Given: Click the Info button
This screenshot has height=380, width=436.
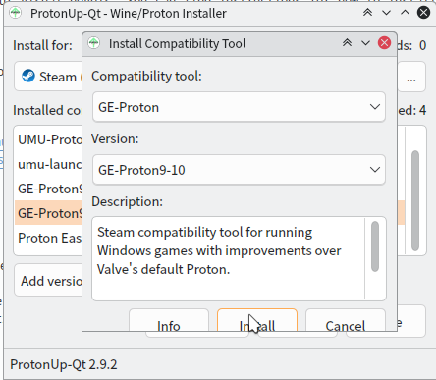Looking at the screenshot, I should pos(169,320).
